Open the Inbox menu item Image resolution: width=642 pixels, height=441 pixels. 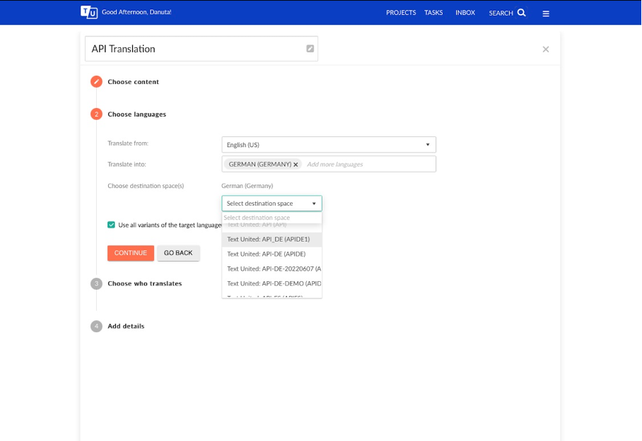465,13
